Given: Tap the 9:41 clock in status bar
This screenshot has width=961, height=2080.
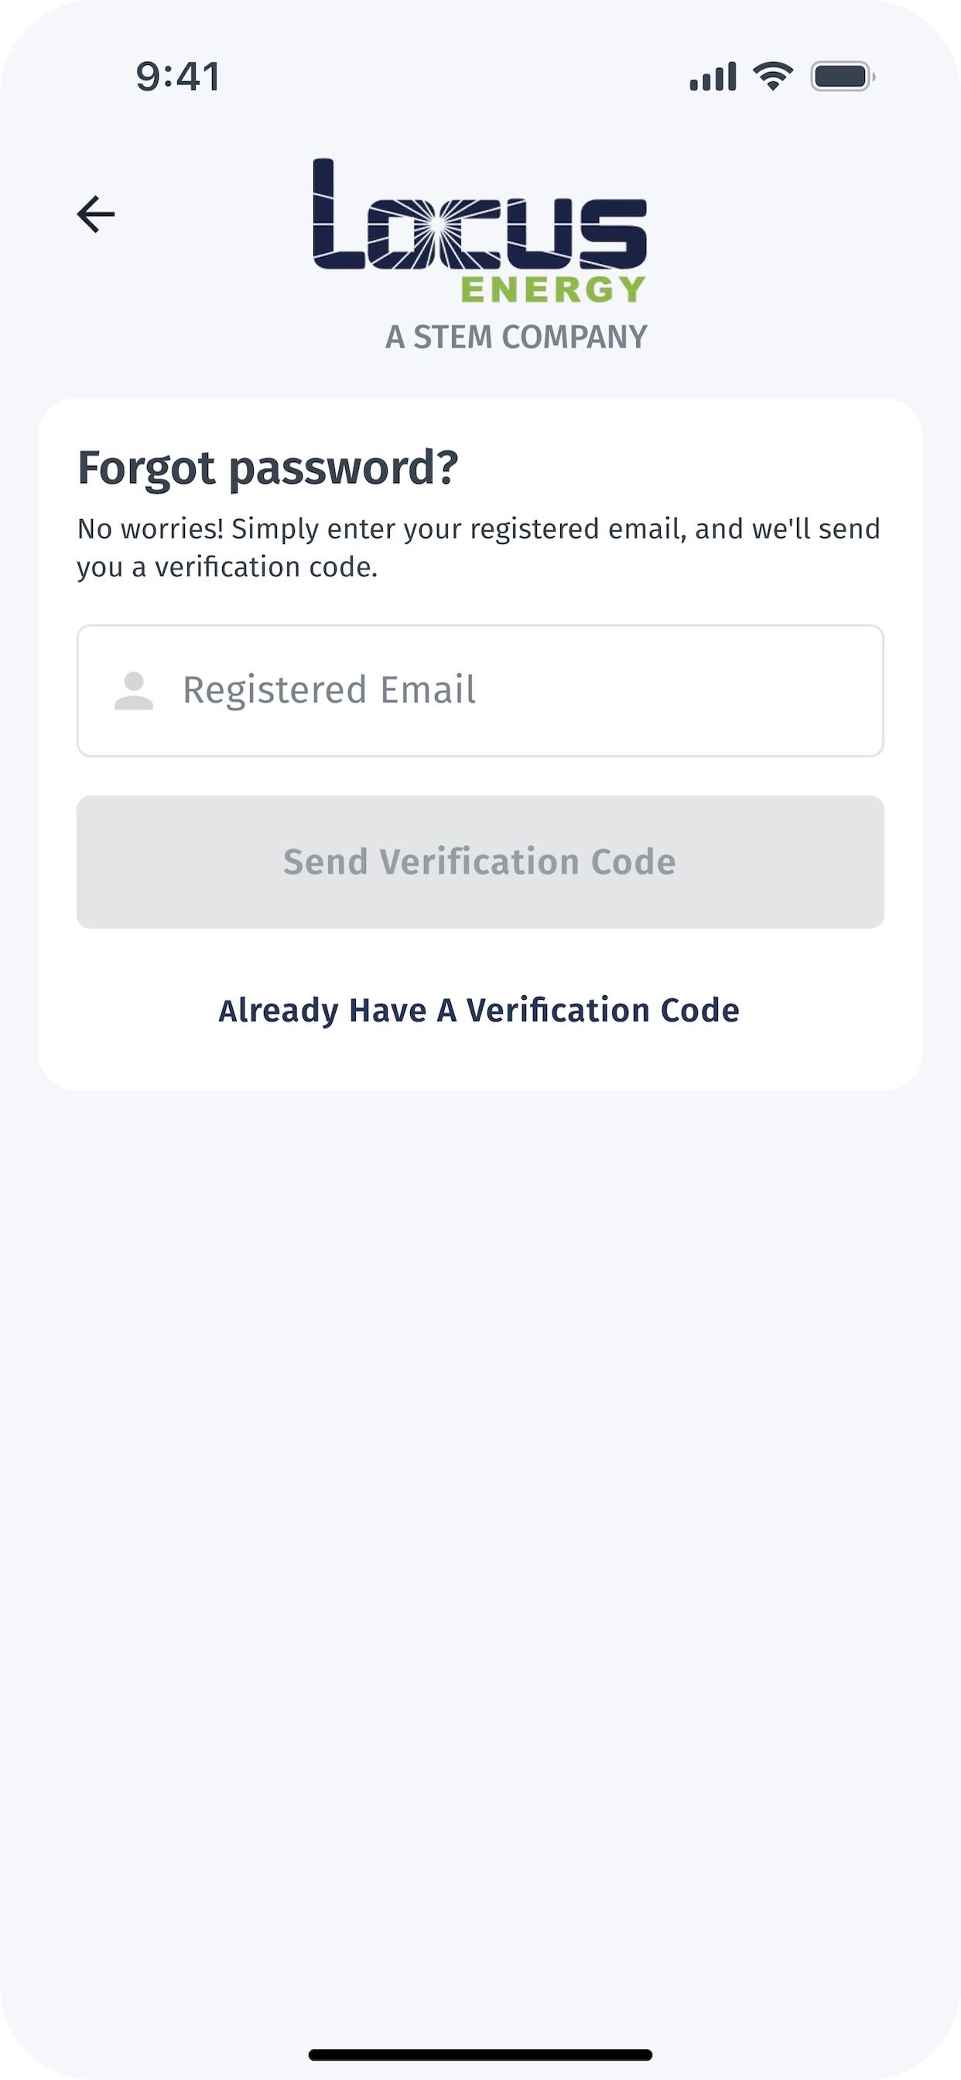Looking at the screenshot, I should 178,77.
